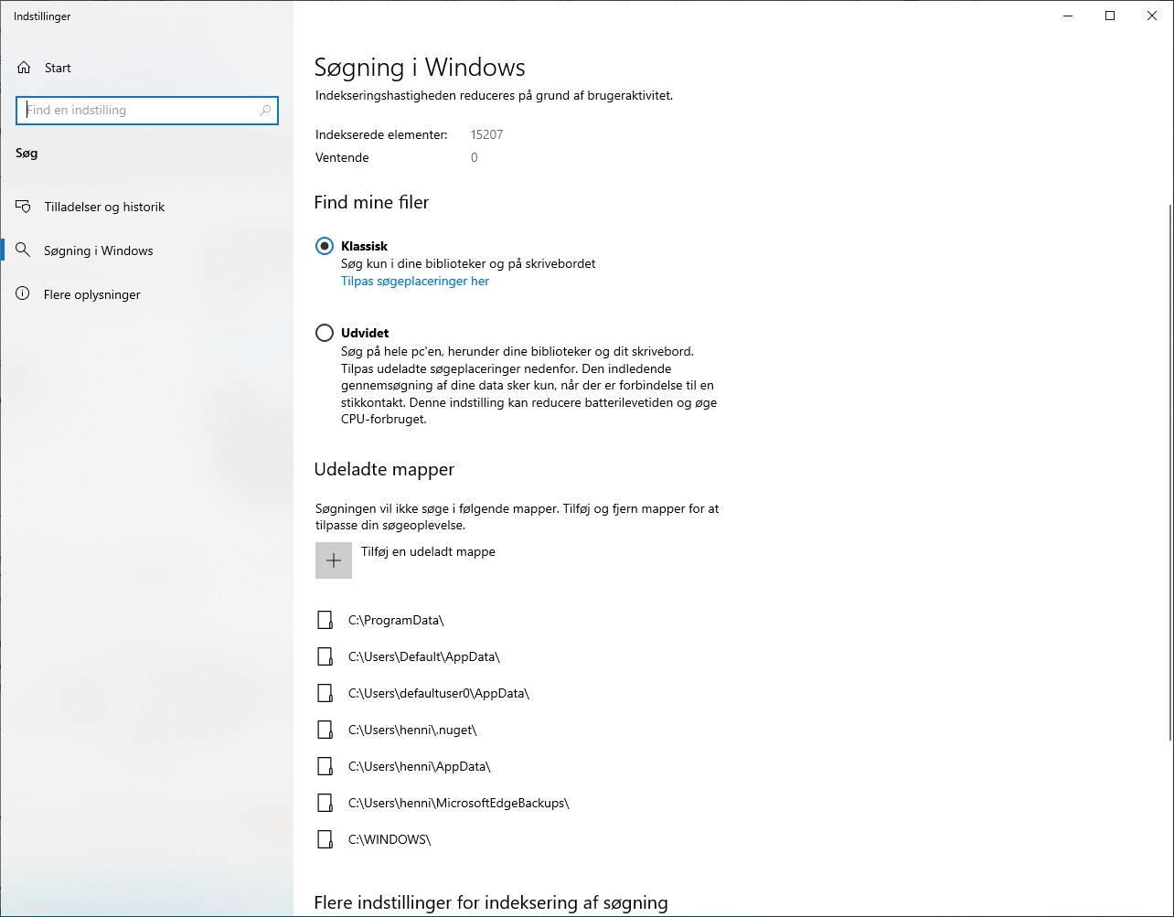Image resolution: width=1174 pixels, height=917 pixels.
Task: Click the magnifier icon beside Søgning i Windows
Action: (x=22, y=250)
